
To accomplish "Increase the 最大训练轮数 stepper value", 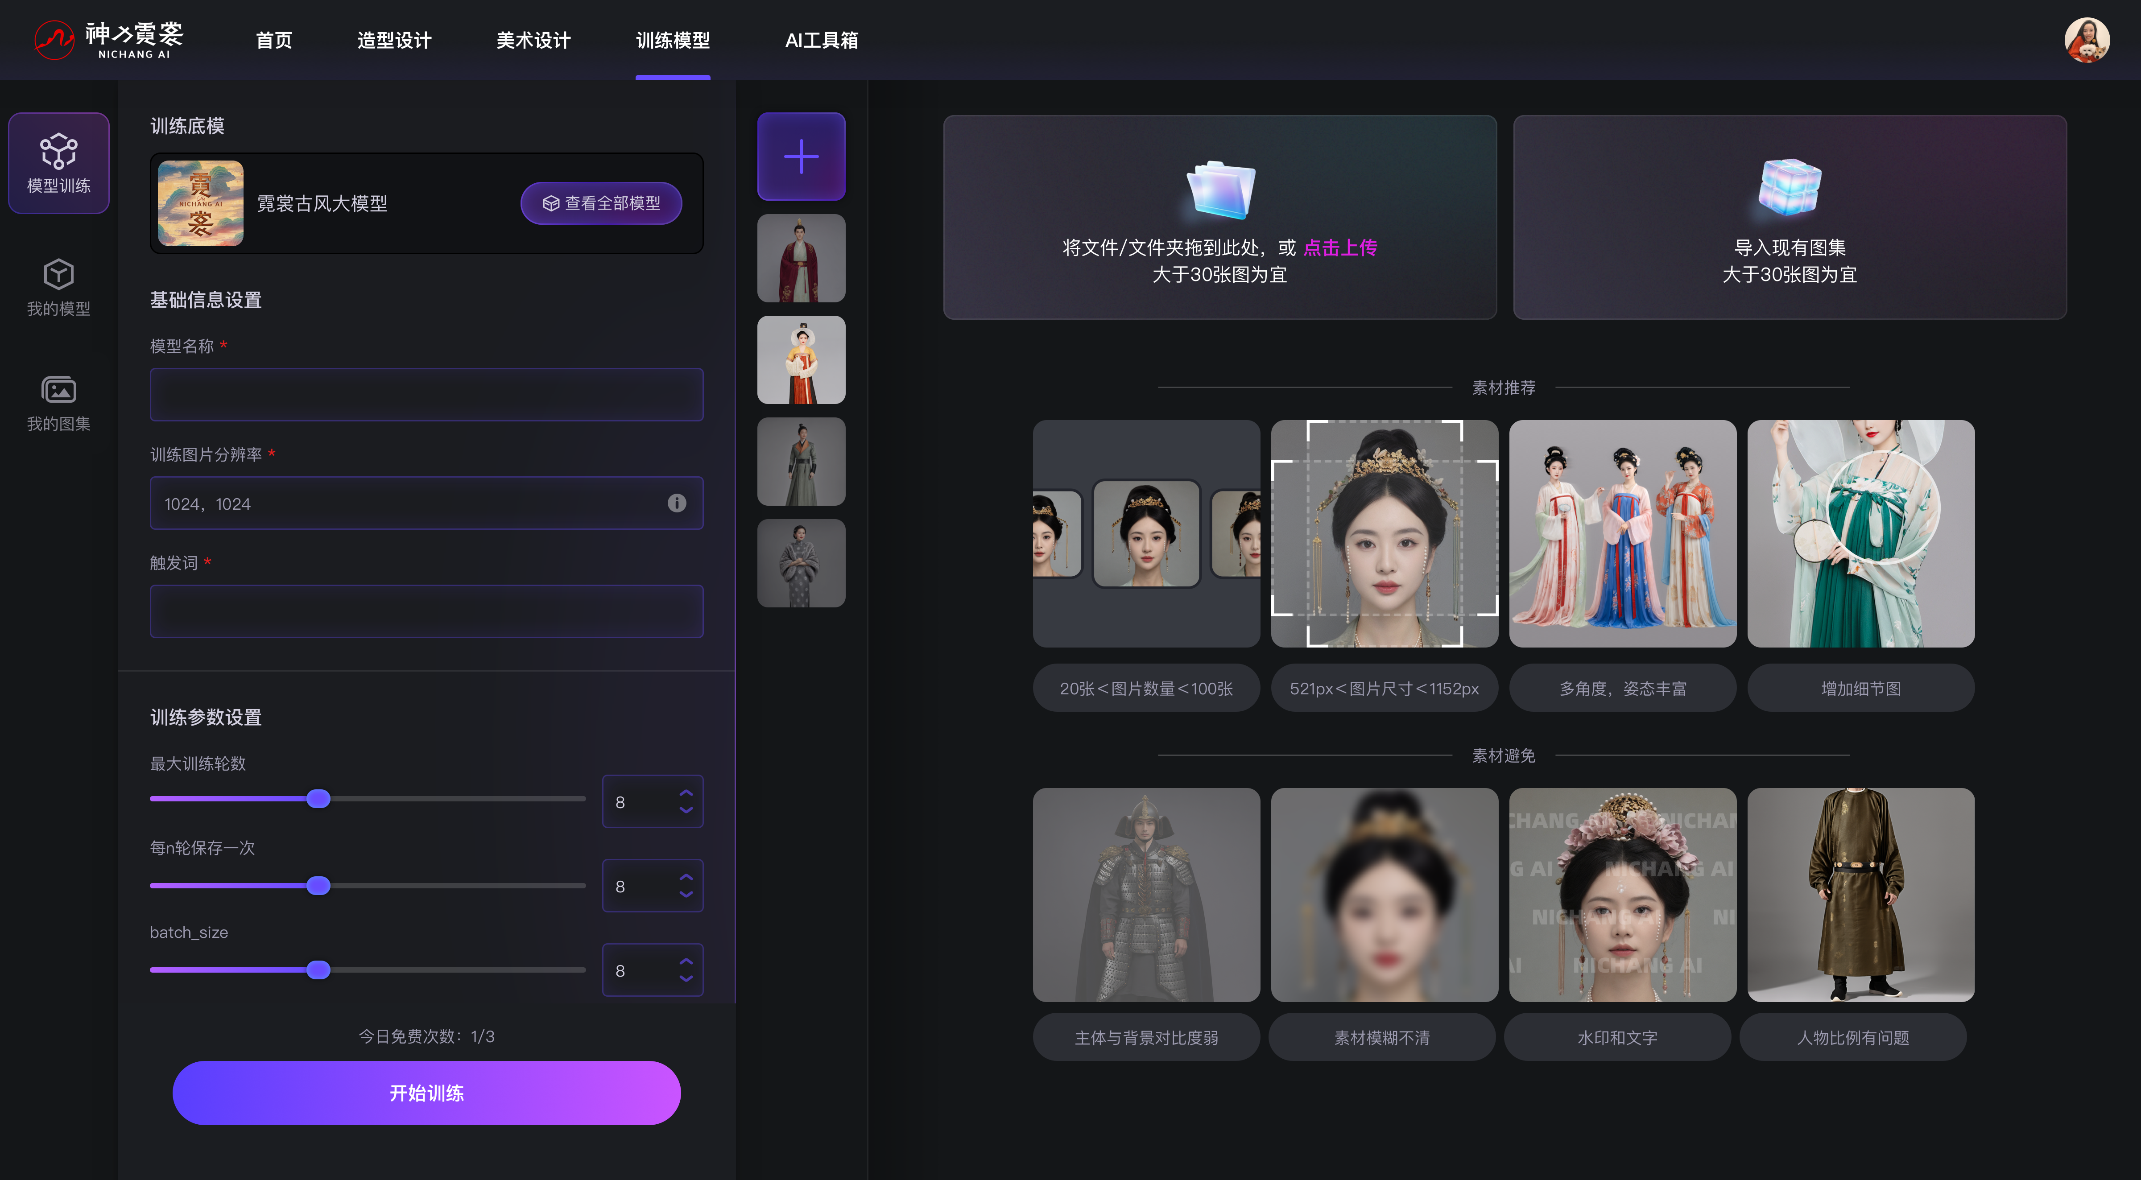I will tap(686, 793).
